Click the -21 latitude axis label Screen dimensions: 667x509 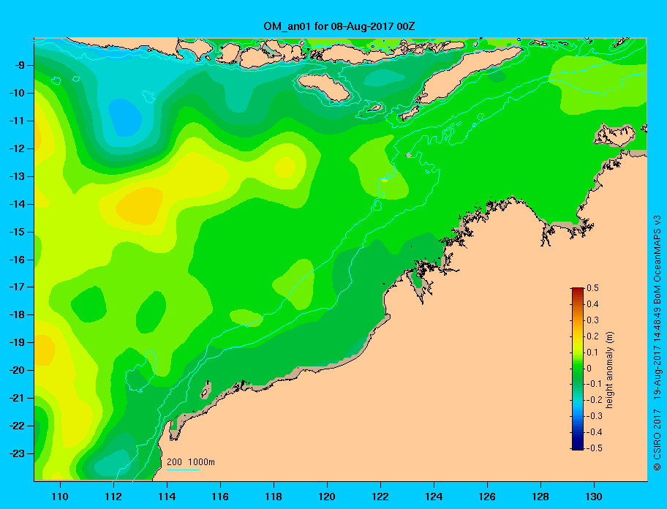point(16,399)
